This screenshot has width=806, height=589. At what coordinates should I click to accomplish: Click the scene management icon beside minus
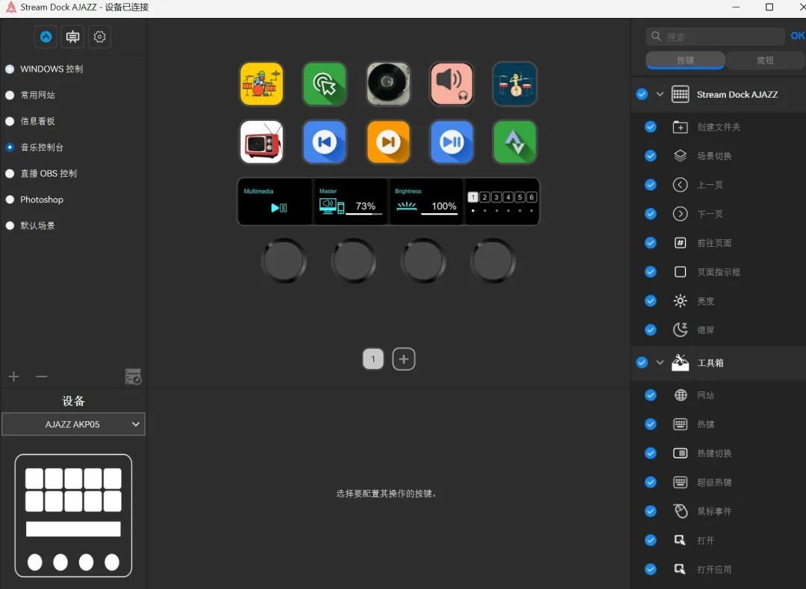(x=133, y=377)
